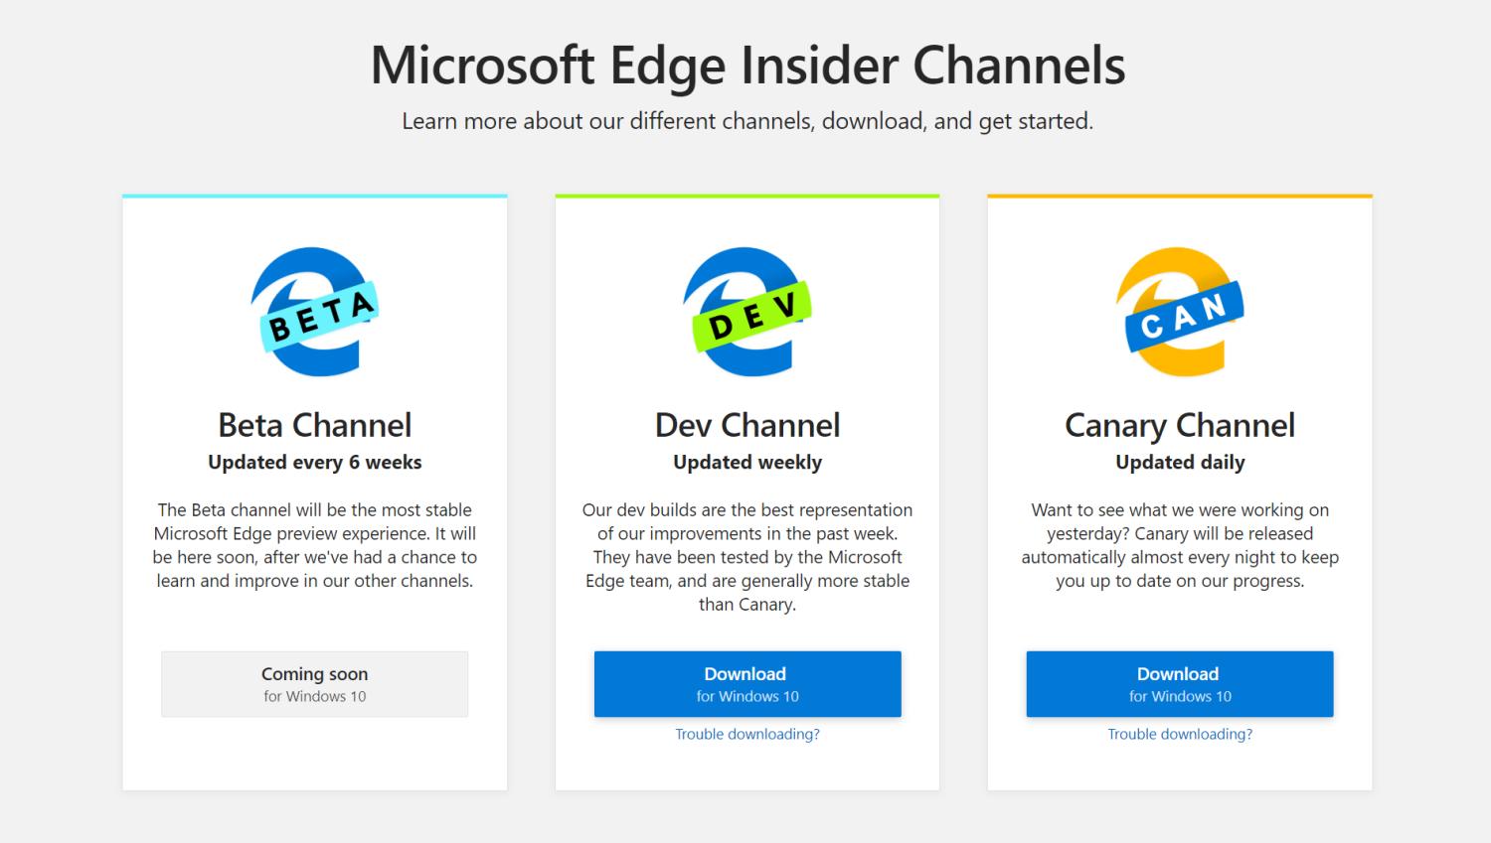Click the 'Learn more about our different channels' subtitle
The width and height of the screenshot is (1491, 843).
747,121
